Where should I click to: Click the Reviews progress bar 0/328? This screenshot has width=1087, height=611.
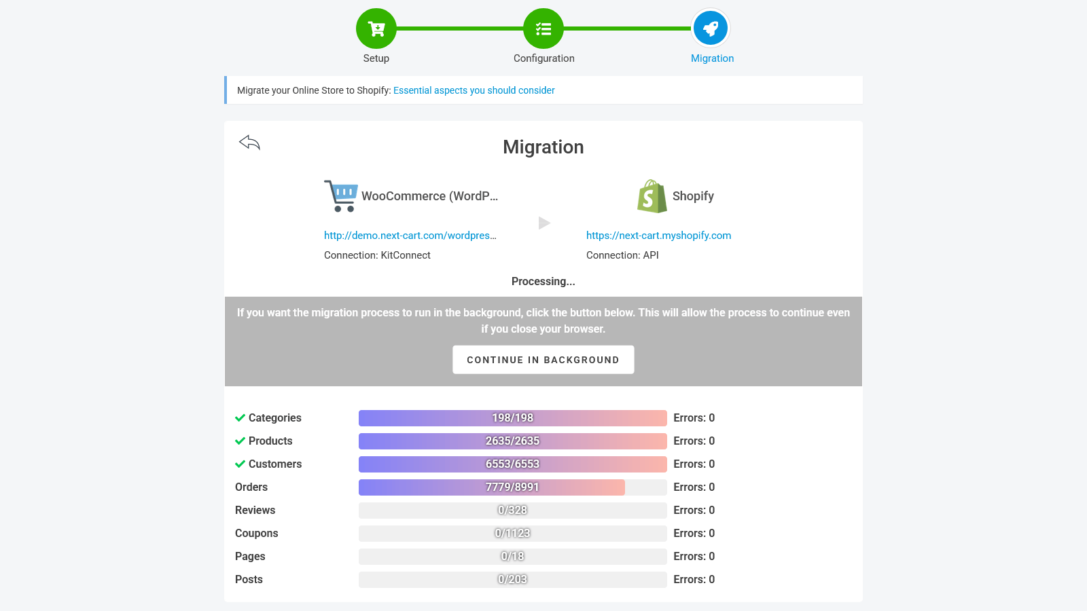(513, 511)
